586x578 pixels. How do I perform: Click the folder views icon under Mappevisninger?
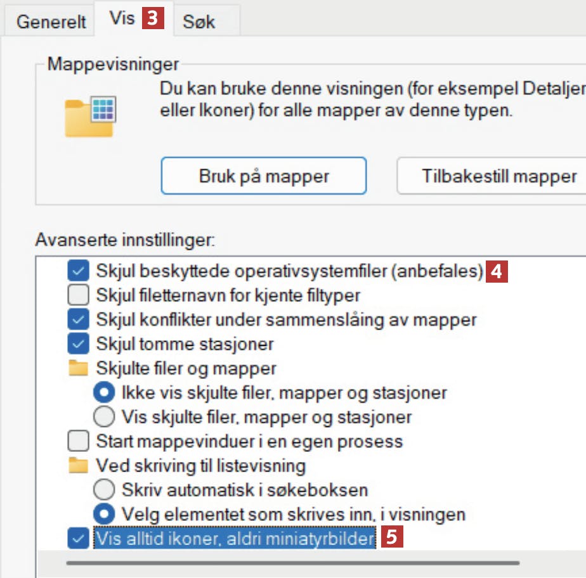pos(90,117)
